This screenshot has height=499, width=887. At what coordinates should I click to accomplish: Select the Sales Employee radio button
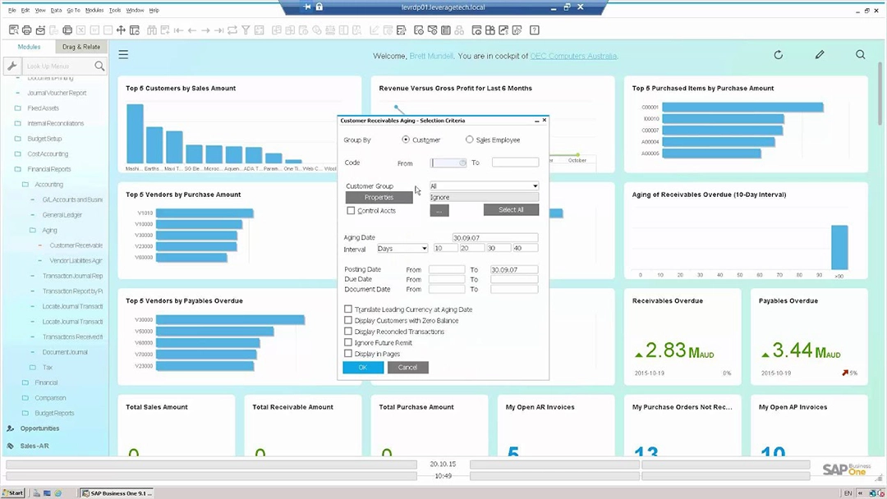pos(469,140)
